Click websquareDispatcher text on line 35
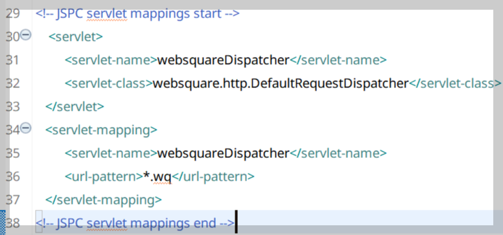This screenshot has height=235, width=503. (223, 153)
